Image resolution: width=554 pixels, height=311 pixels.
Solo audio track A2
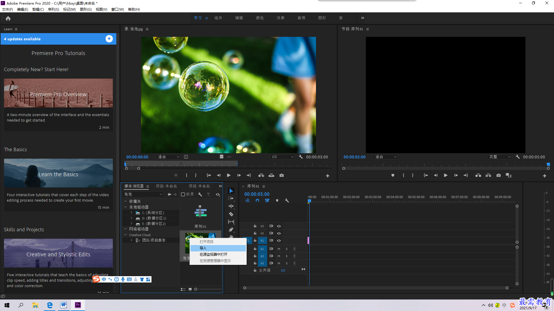coord(287,256)
